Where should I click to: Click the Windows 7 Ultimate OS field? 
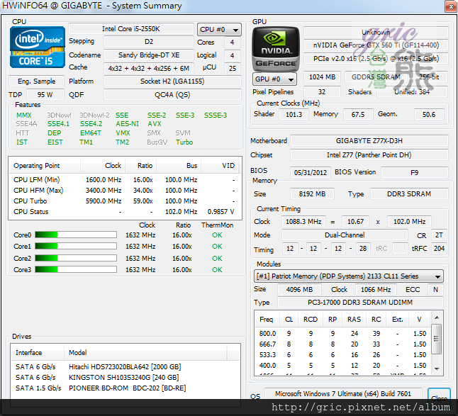(343, 394)
